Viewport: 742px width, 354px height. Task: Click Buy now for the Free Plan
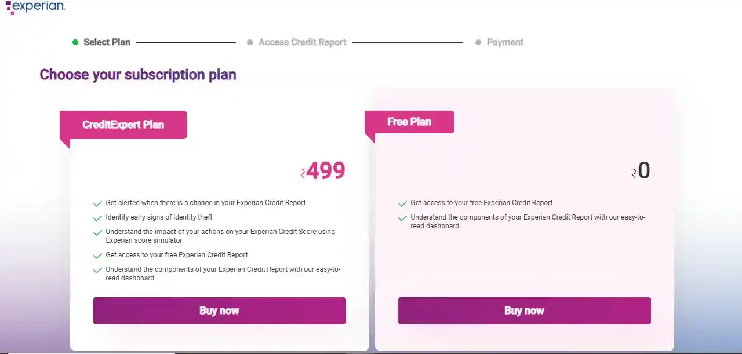pyautogui.click(x=524, y=311)
